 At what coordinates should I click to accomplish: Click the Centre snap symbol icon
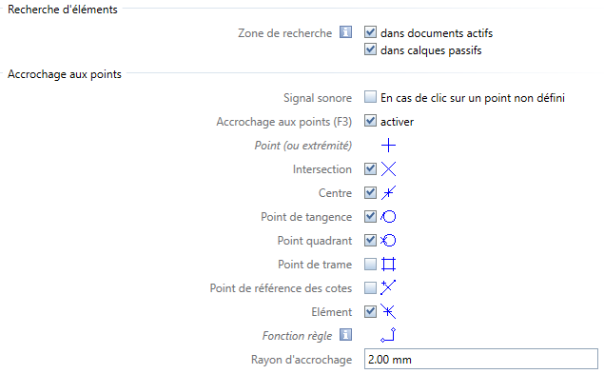(388, 193)
